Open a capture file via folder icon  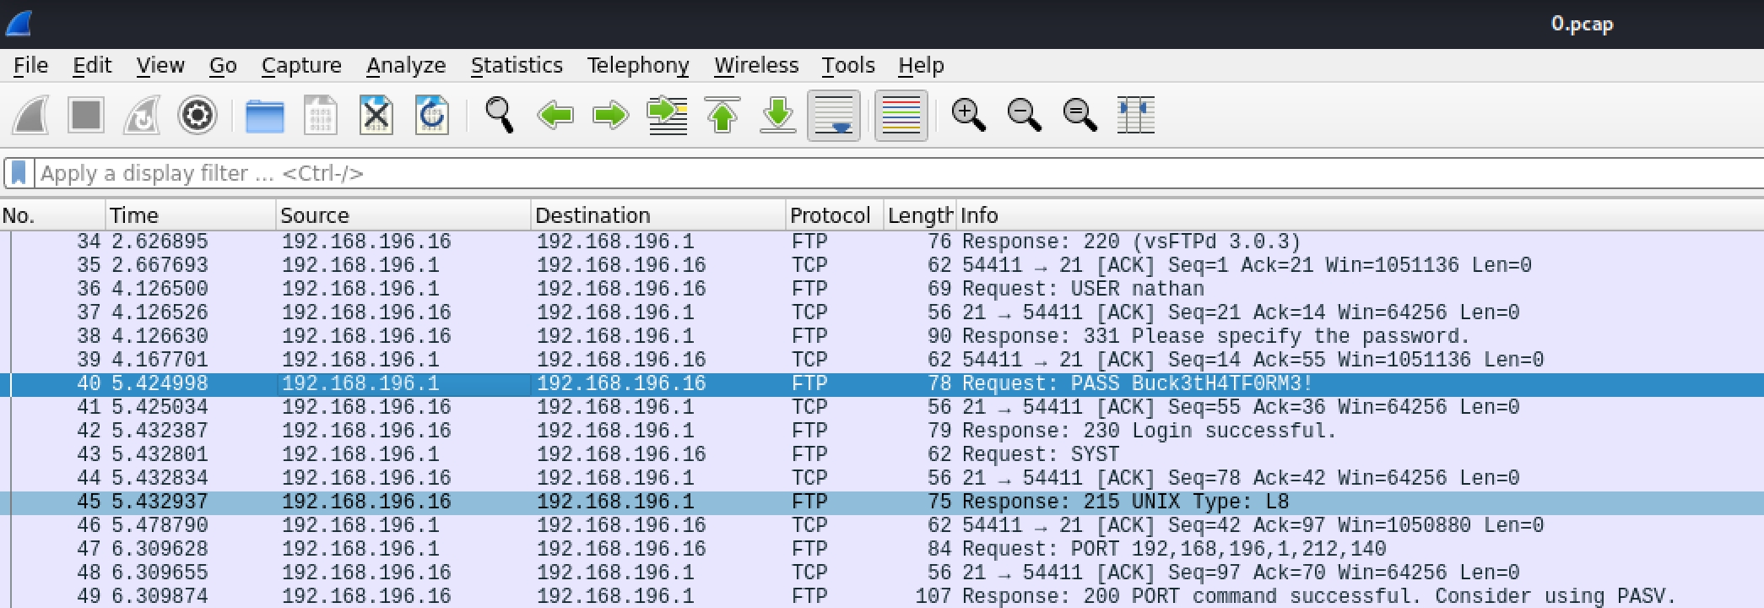264,115
